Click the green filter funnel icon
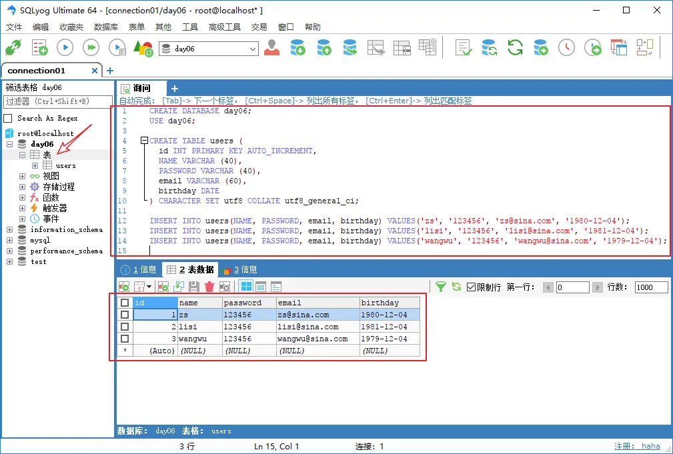The image size is (673, 454). click(440, 287)
